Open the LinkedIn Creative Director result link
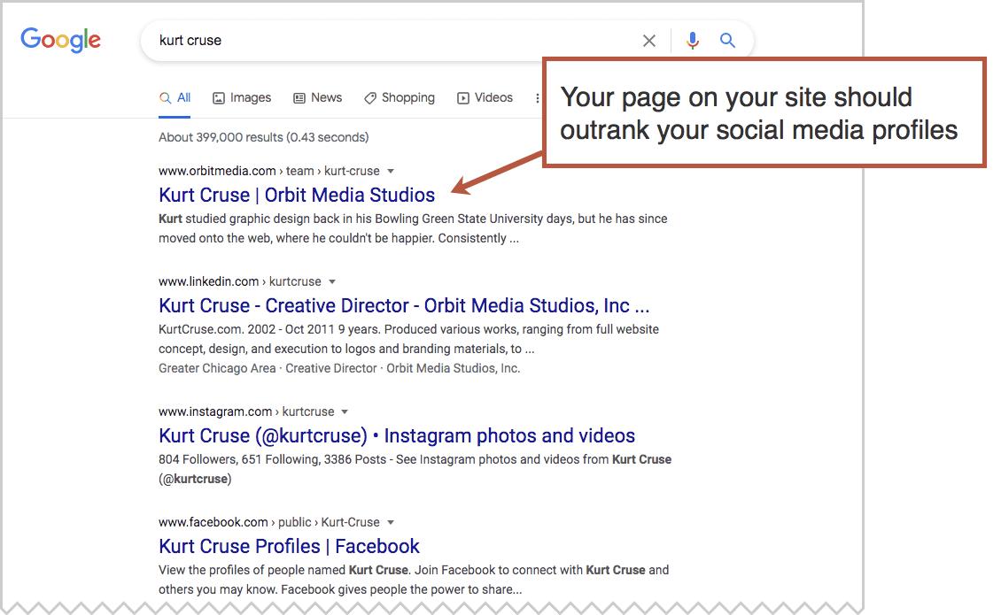Viewport: 1001px width, 615px height. 404,305
